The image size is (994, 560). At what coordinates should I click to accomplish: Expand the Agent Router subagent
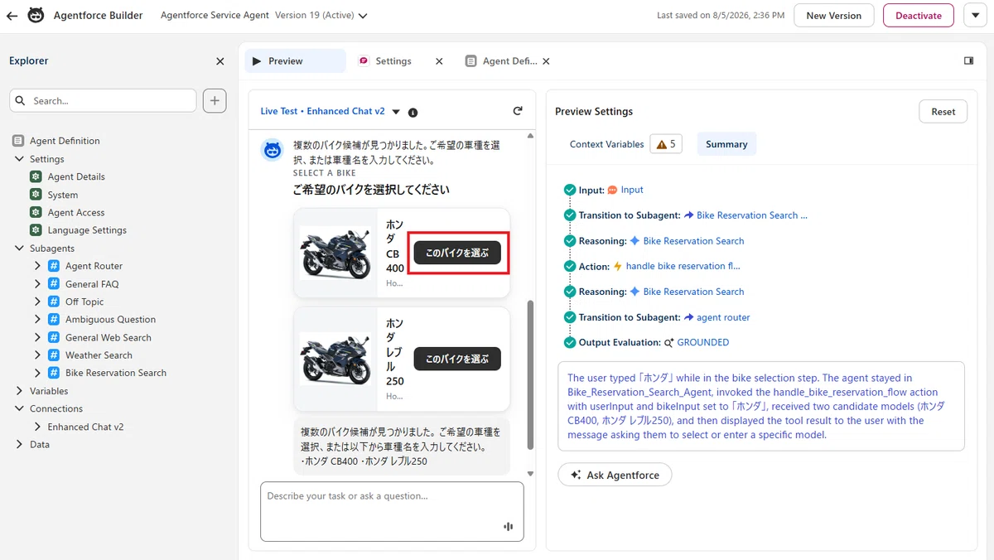[x=38, y=266]
